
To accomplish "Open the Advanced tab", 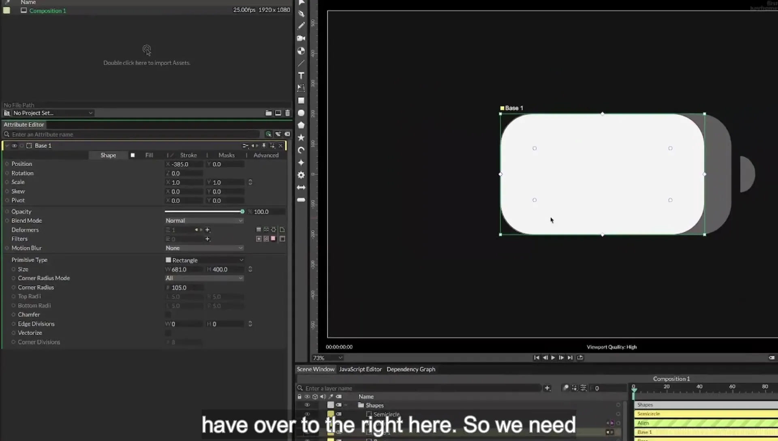I will click(266, 155).
